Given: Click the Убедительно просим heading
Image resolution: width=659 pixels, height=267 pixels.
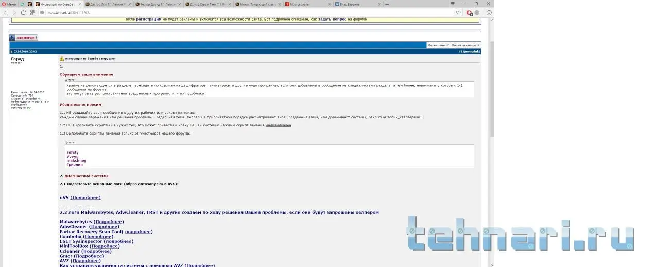Looking at the screenshot, I should 81,104.
